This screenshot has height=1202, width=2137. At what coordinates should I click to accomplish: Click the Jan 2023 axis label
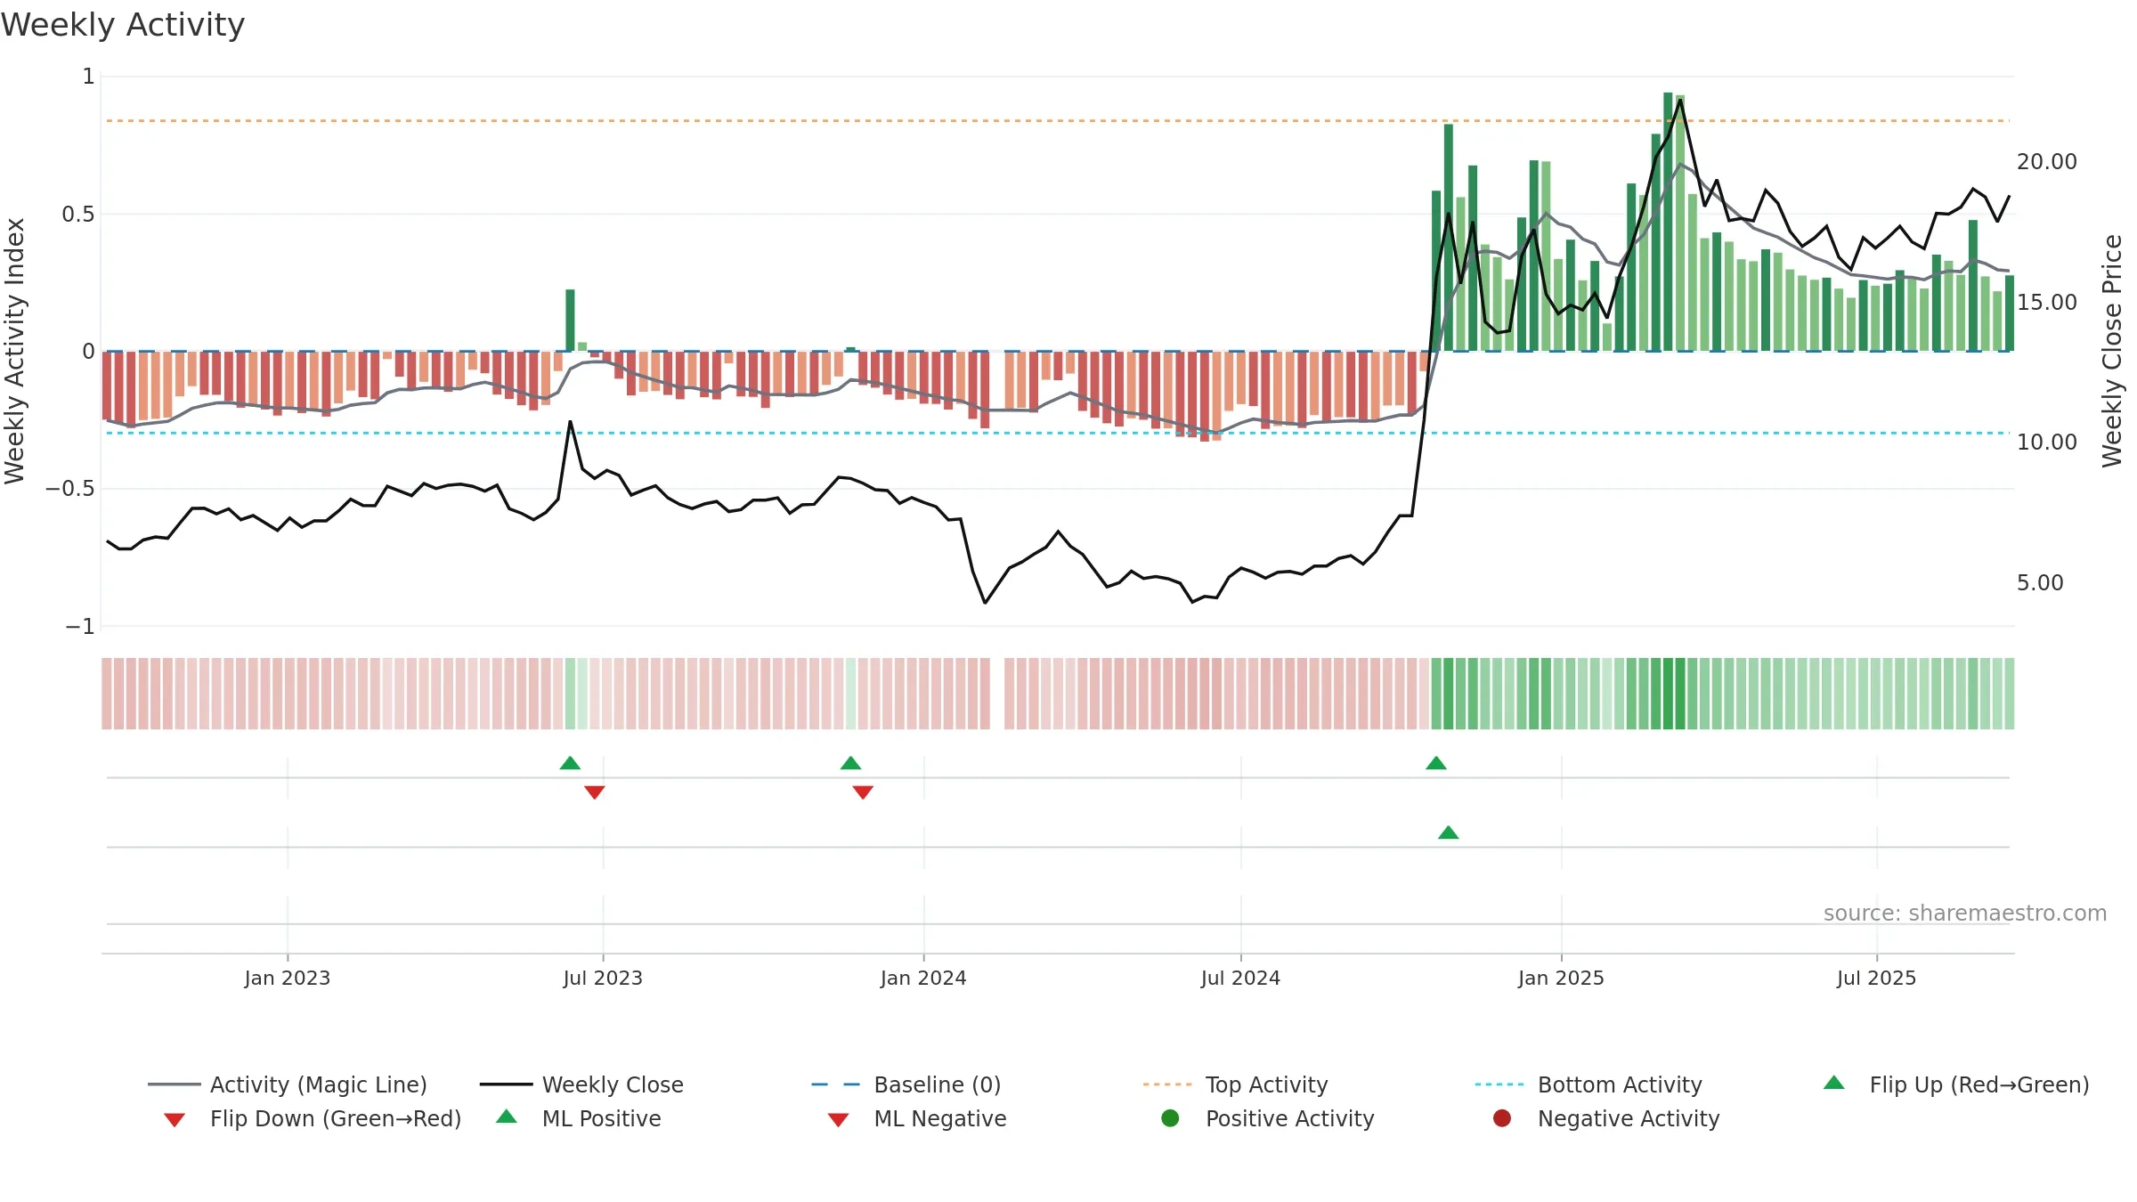coord(288,978)
